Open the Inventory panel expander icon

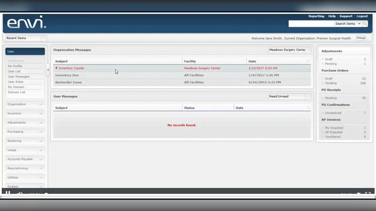(x=41, y=113)
